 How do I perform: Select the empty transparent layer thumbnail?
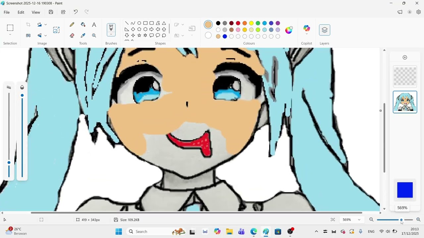(x=405, y=76)
